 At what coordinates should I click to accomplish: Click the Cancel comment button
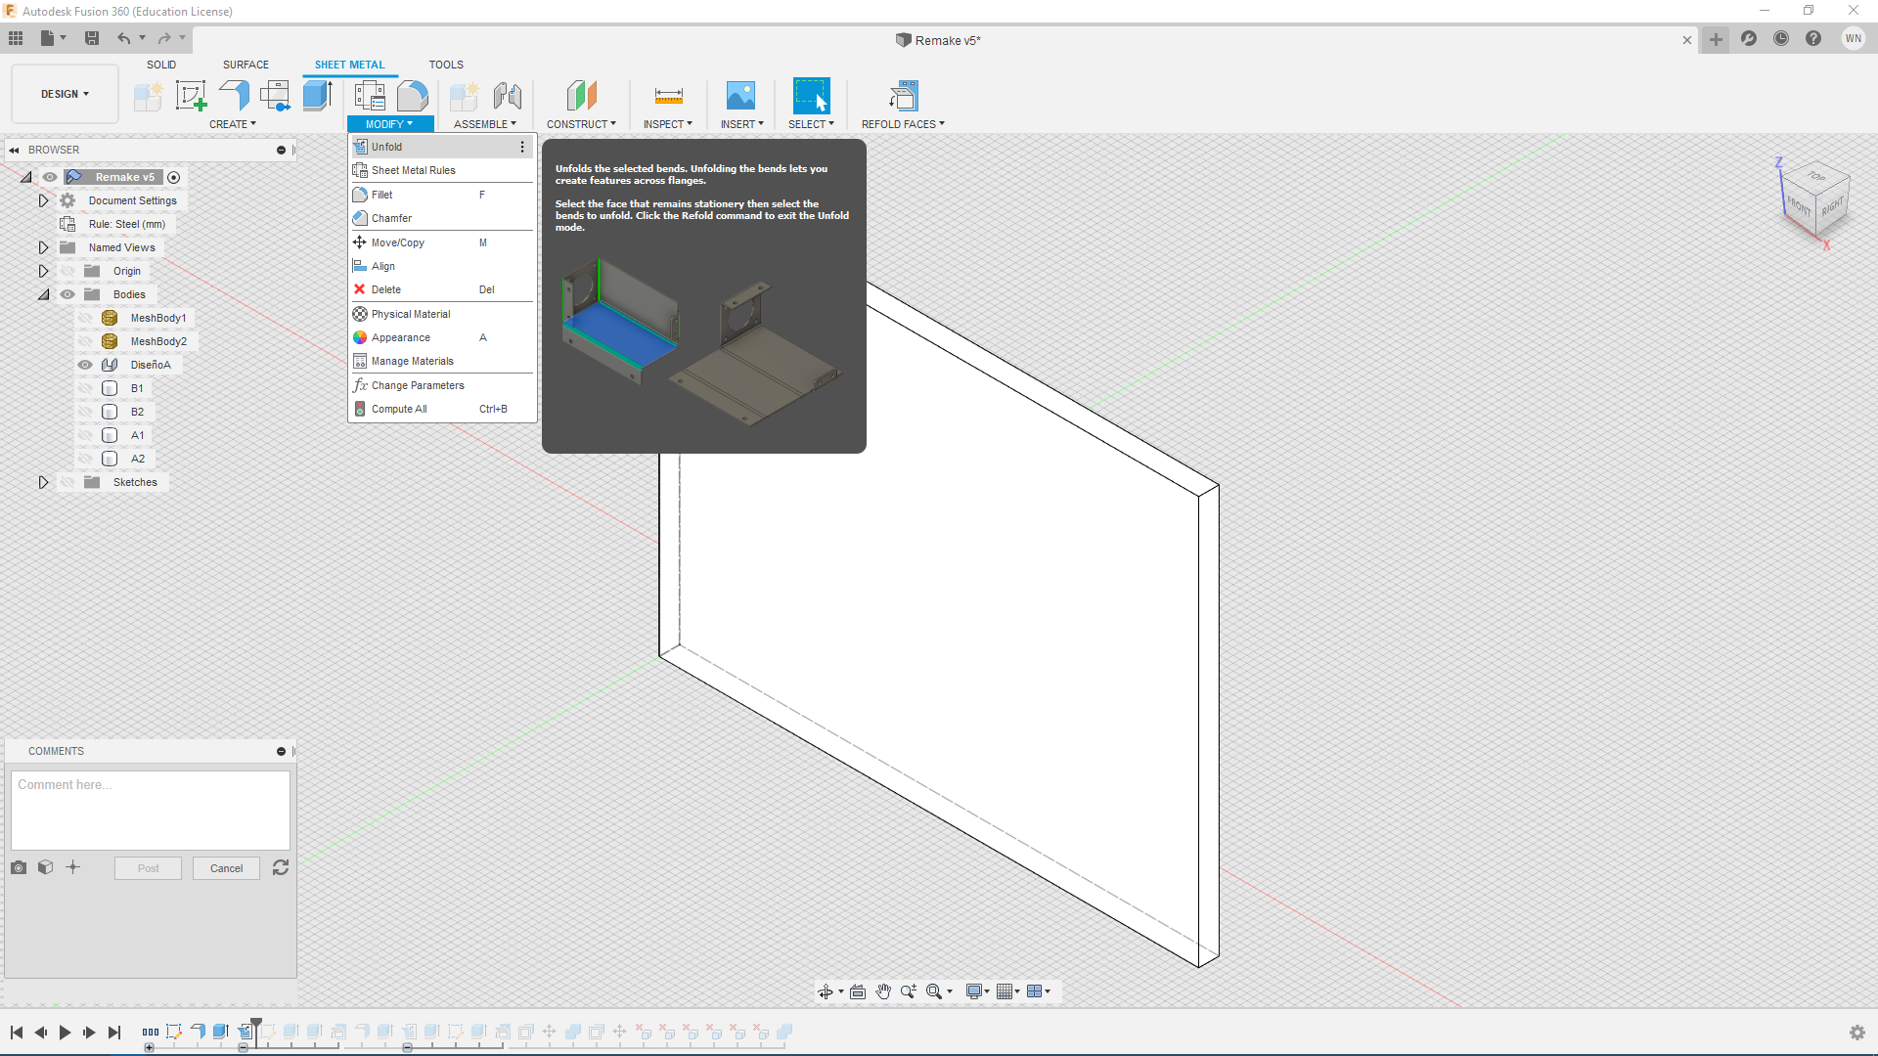click(226, 868)
